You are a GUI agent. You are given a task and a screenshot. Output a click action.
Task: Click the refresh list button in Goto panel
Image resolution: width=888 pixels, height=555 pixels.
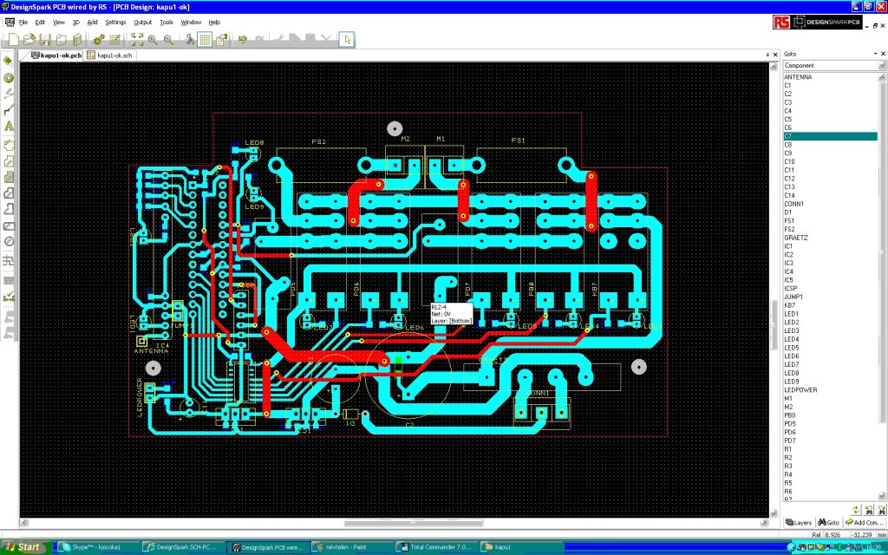(x=856, y=510)
